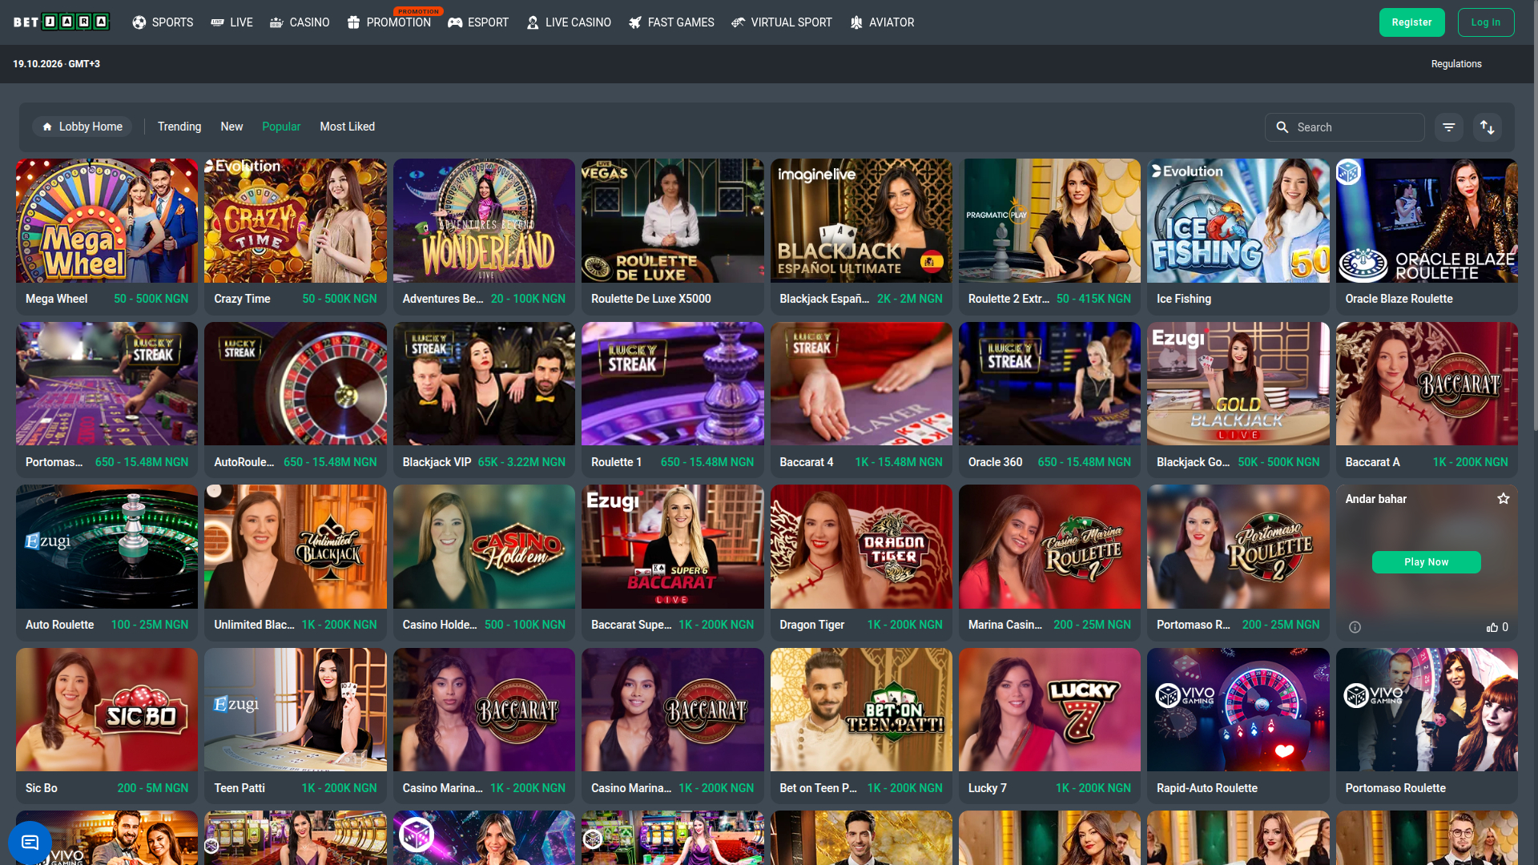Screen dimensions: 1538x865
Task: Open Oracle Blaze Roulette thumbnail
Action: click(1427, 220)
